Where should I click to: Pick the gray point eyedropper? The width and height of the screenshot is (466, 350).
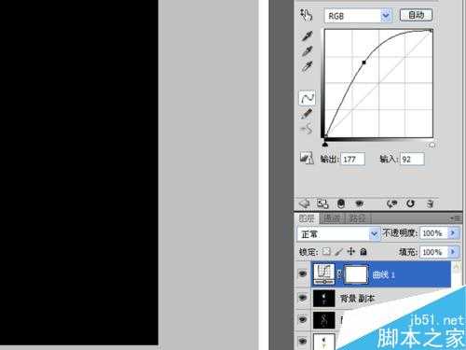pos(307,51)
